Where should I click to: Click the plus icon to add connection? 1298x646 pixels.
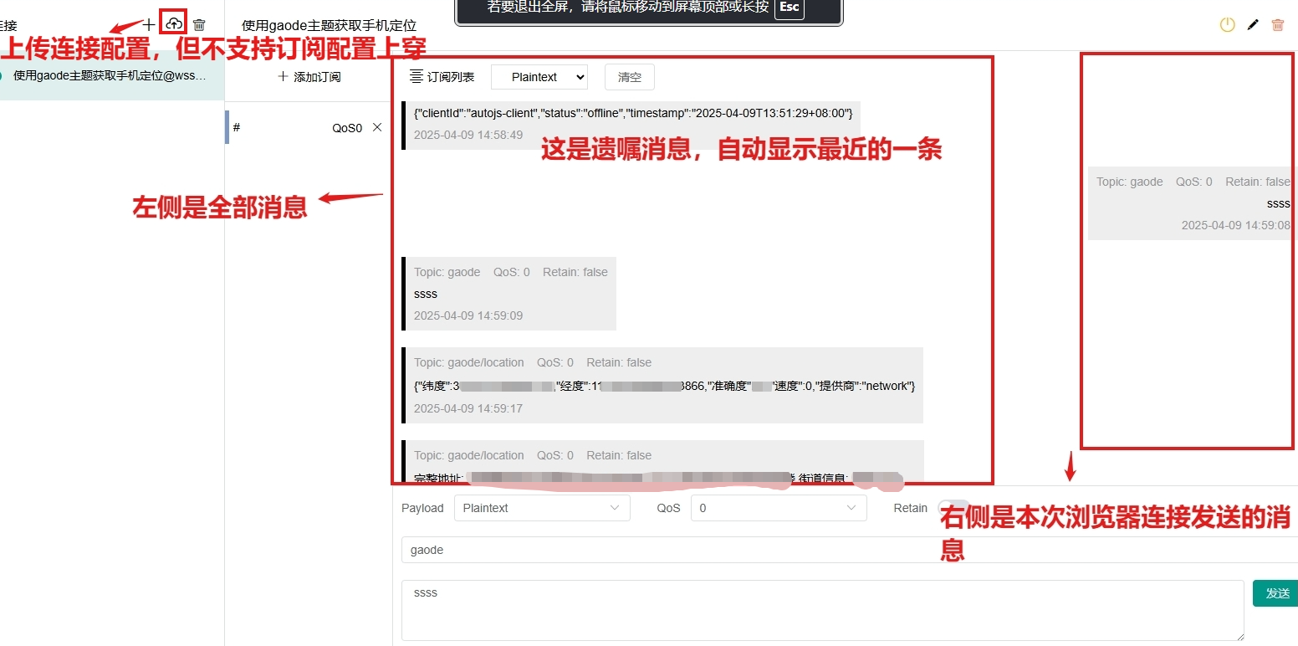tap(149, 25)
